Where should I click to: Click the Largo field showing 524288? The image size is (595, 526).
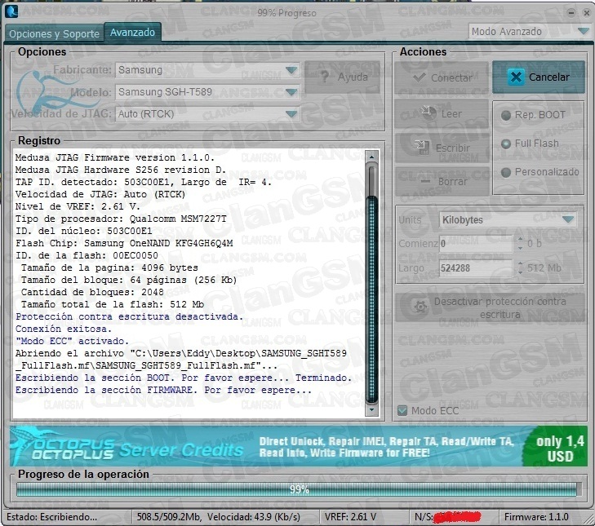click(476, 268)
